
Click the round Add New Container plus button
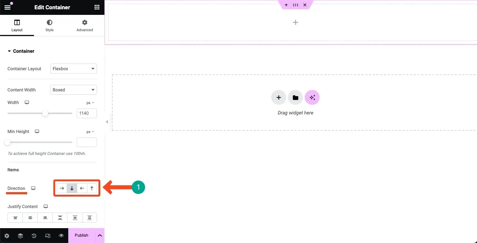click(x=278, y=98)
